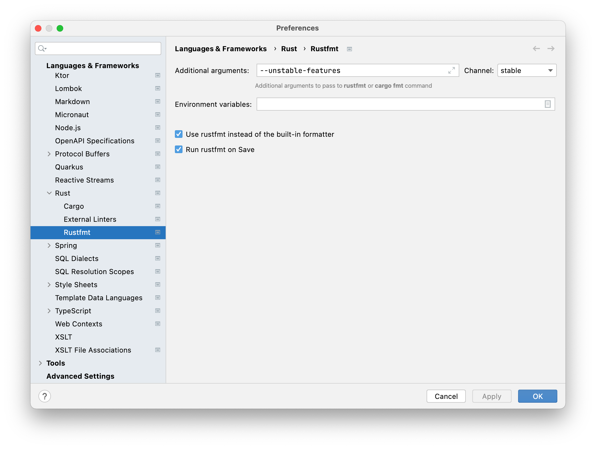
Task: Click the Environment variables text field
Action: 399,104
